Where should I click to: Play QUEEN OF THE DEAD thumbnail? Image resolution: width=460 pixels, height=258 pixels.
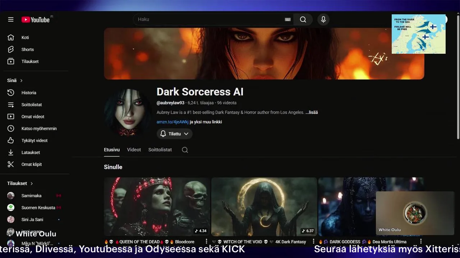(x=157, y=206)
